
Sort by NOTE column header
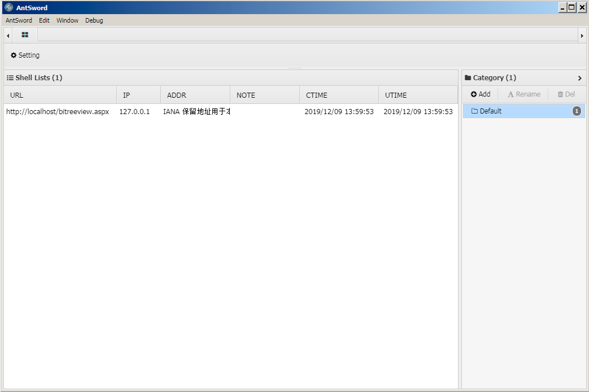(265, 95)
